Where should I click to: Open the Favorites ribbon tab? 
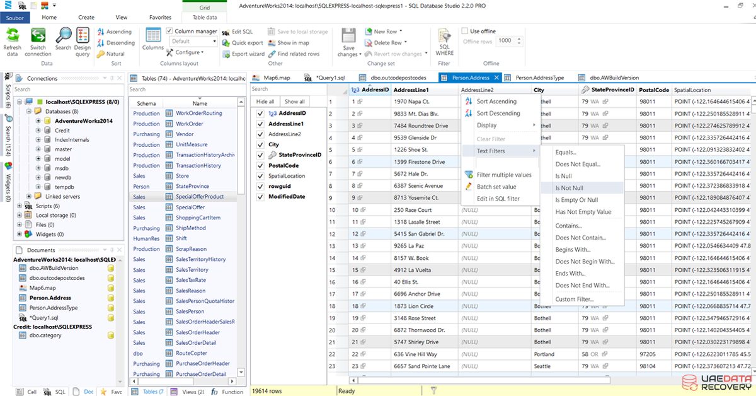[x=160, y=18]
